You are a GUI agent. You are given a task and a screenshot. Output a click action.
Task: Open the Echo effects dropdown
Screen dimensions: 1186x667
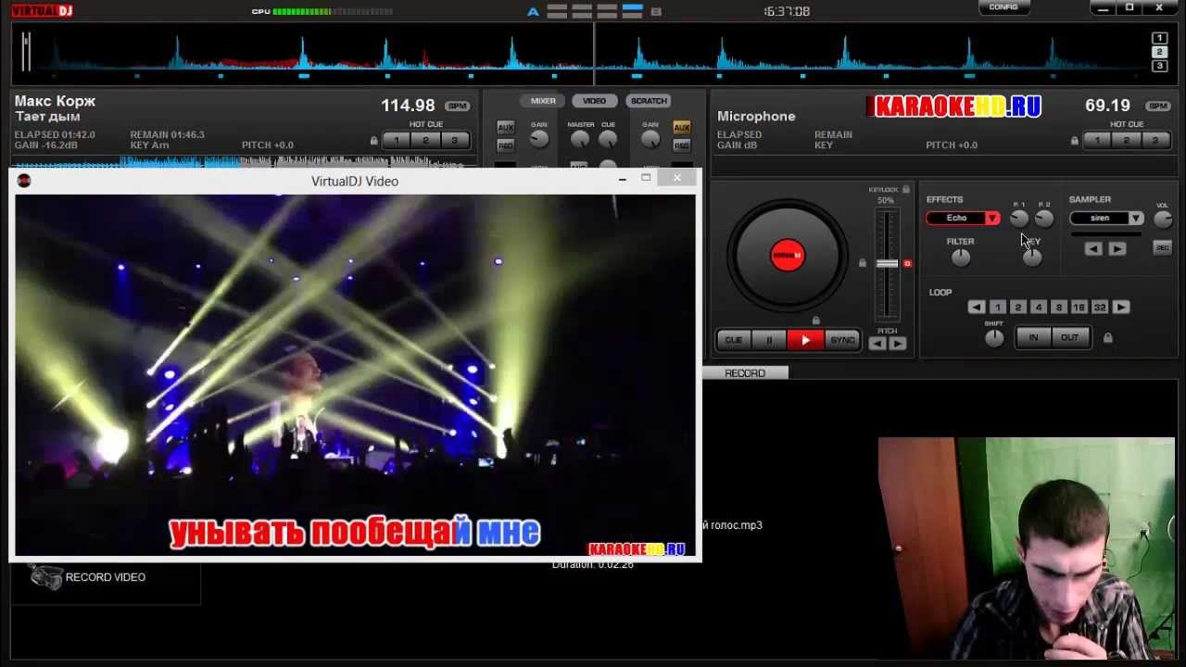point(963,219)
